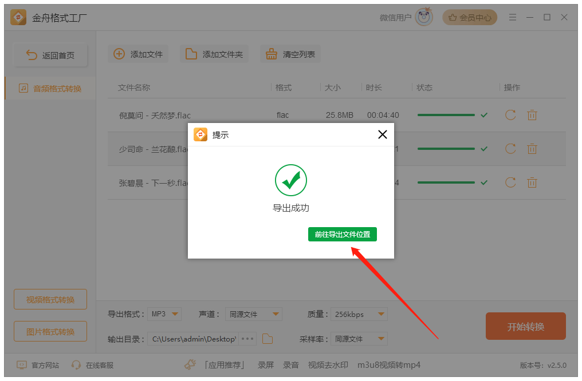Open 声道 同源文件 dropdown
The width and height of the screenshot is (582, 381).
254,314
